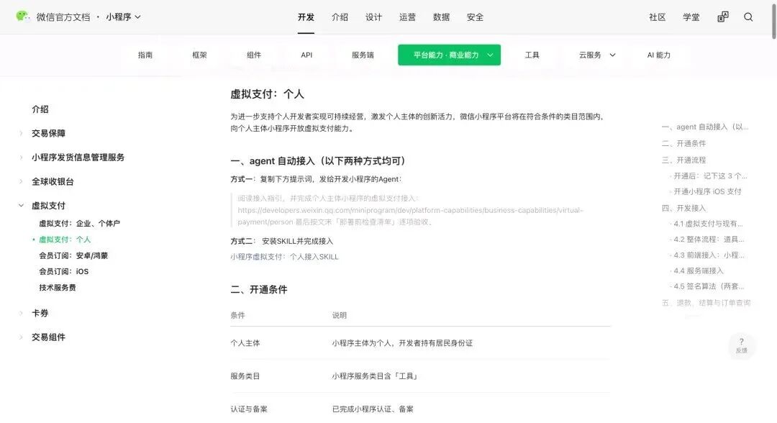Select the 服务端 sub-navigation item
Screen dimensions: 777x423
363,55
